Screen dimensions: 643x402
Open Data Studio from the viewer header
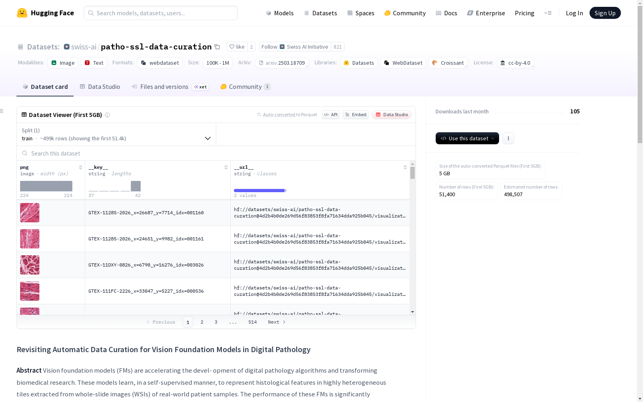click(392, 115)
